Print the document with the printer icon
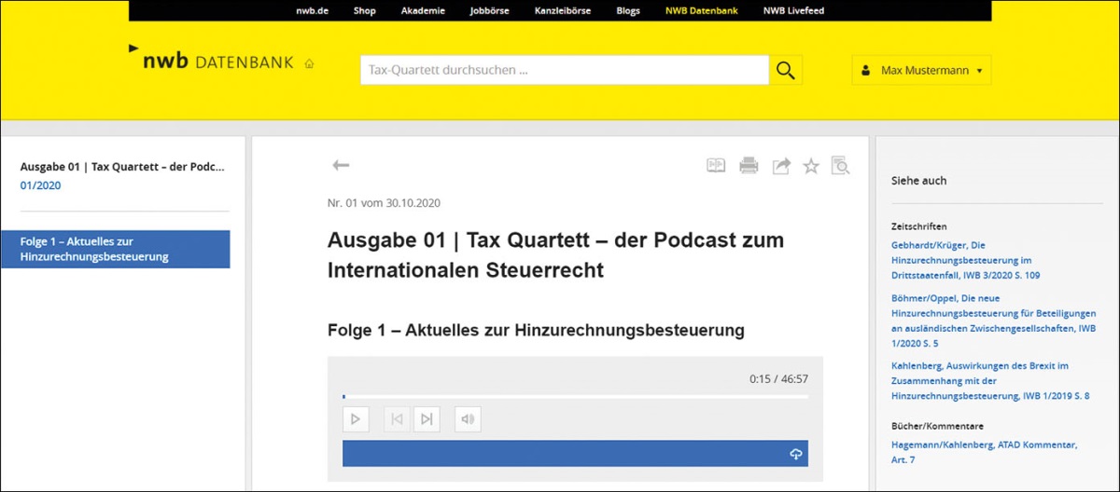 click(749, 166)
